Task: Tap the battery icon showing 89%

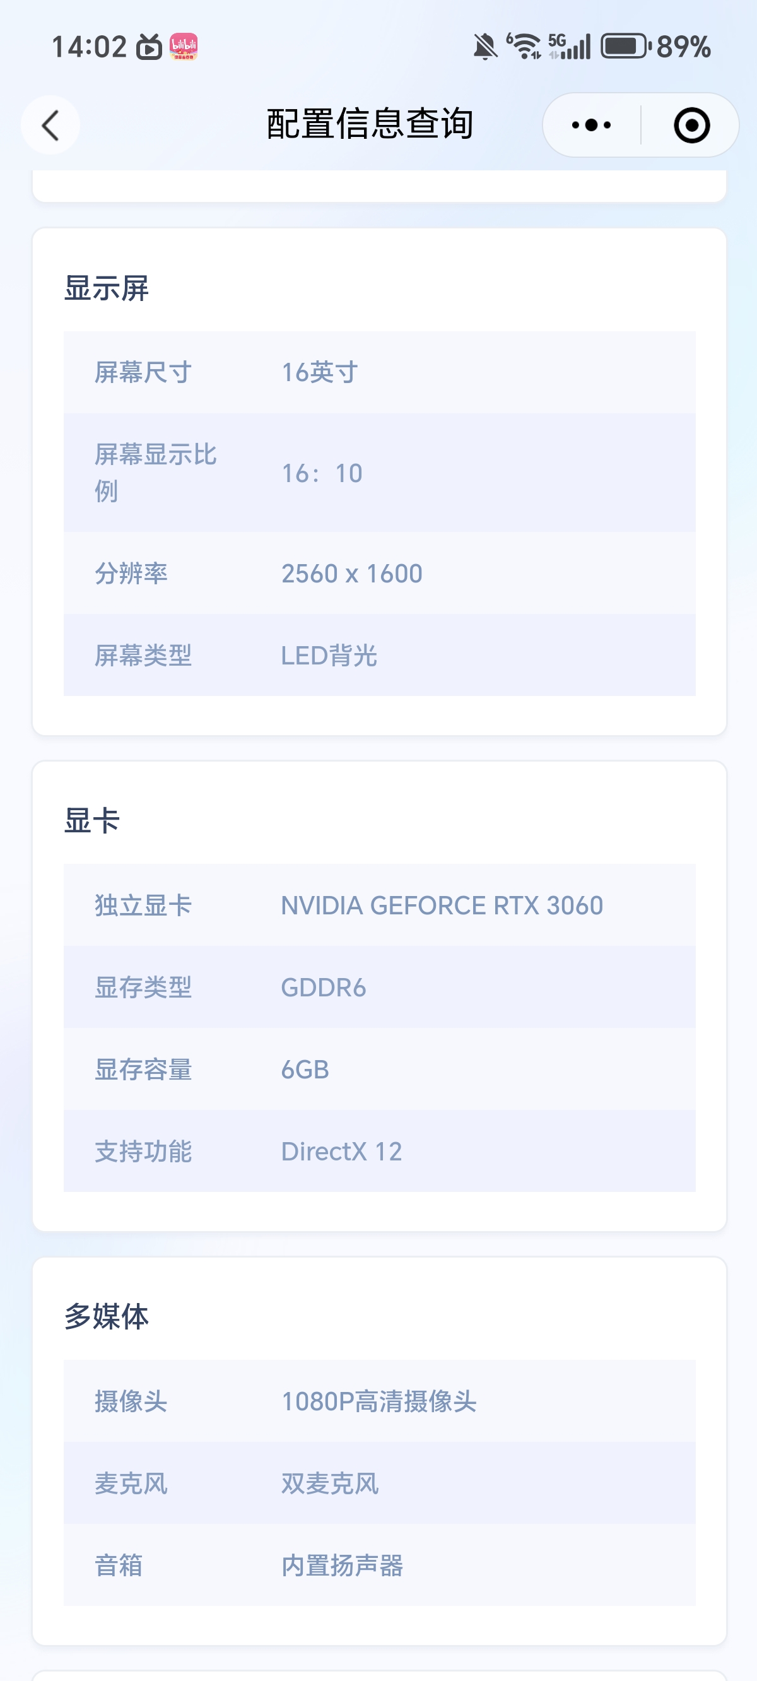Action: tap(626, 46)
